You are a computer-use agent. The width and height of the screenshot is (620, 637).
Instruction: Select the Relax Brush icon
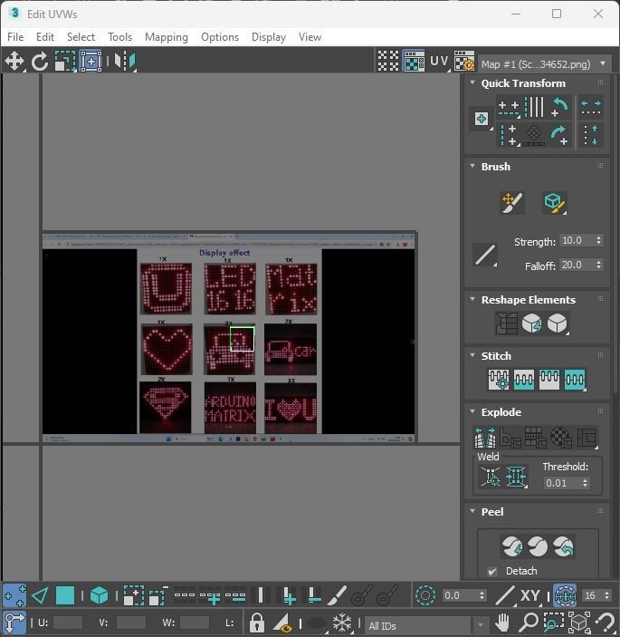click(x=554, y=203)
